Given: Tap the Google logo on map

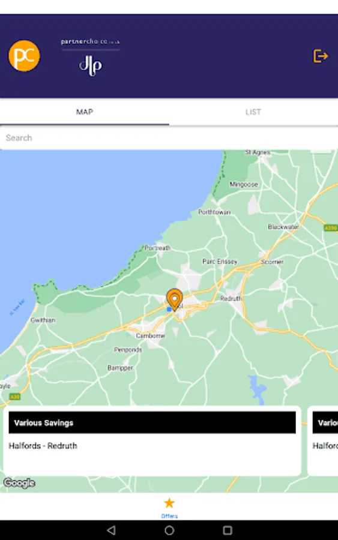Looking at the screenshot, I should [19, 483].
